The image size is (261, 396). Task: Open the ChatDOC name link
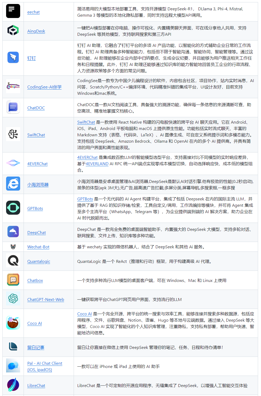coord(36,108)
